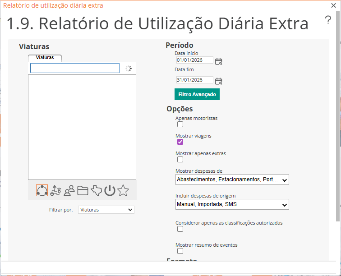
Task: Click the vehicle search input field
Action: click(75, 68)
